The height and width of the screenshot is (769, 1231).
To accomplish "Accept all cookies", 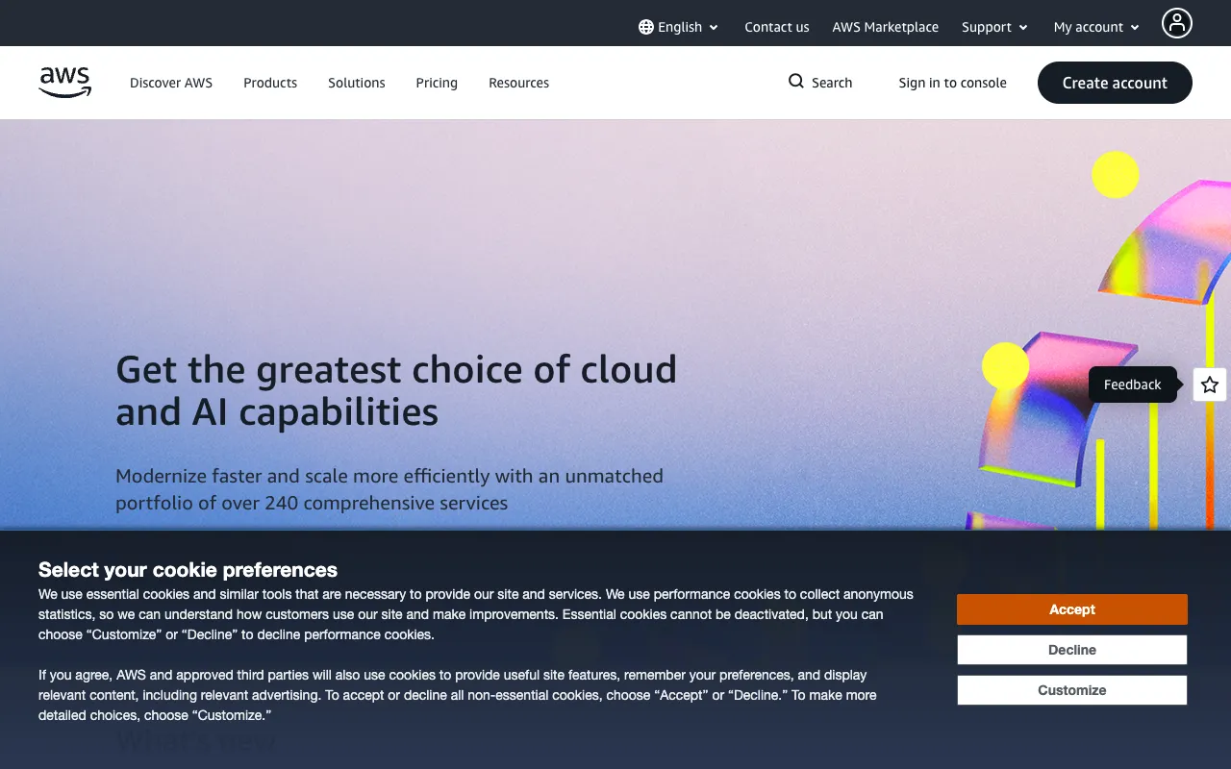I will click(1071, 608).
